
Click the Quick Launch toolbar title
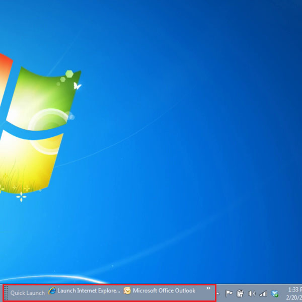pyautogui.click(x=28, y=293)
